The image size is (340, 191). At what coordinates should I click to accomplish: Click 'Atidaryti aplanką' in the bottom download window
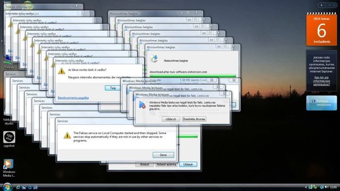click(166, 164)
